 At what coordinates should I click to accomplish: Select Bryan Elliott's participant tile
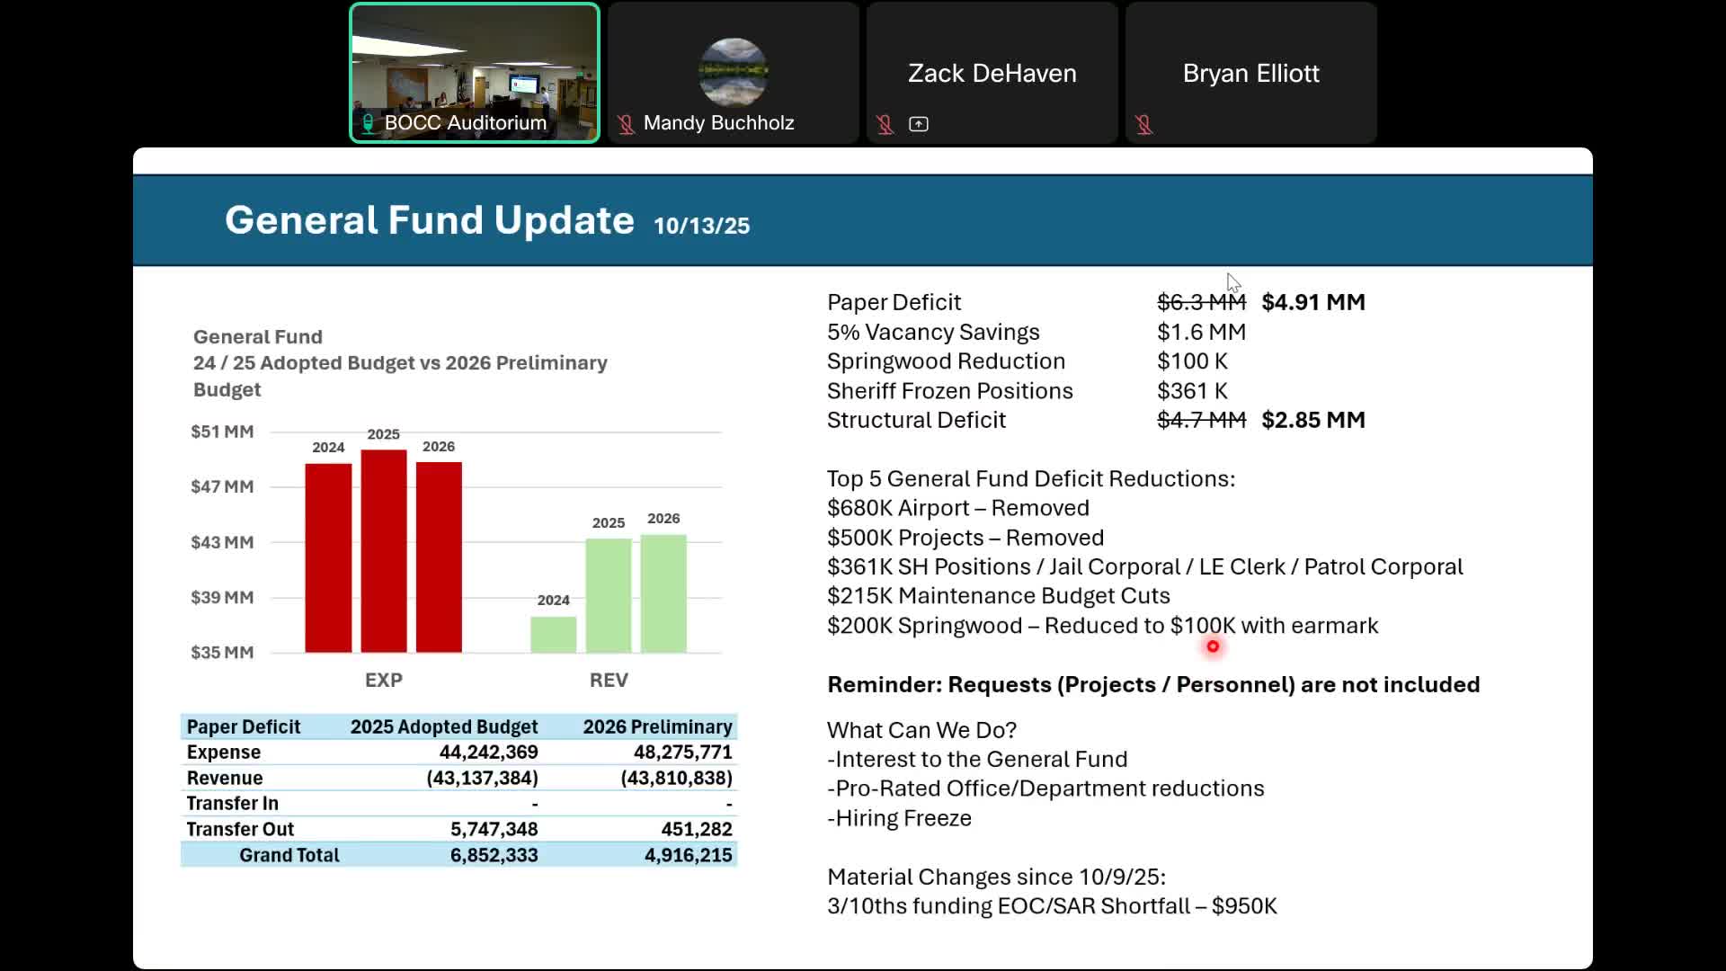tap(1250, 72)
